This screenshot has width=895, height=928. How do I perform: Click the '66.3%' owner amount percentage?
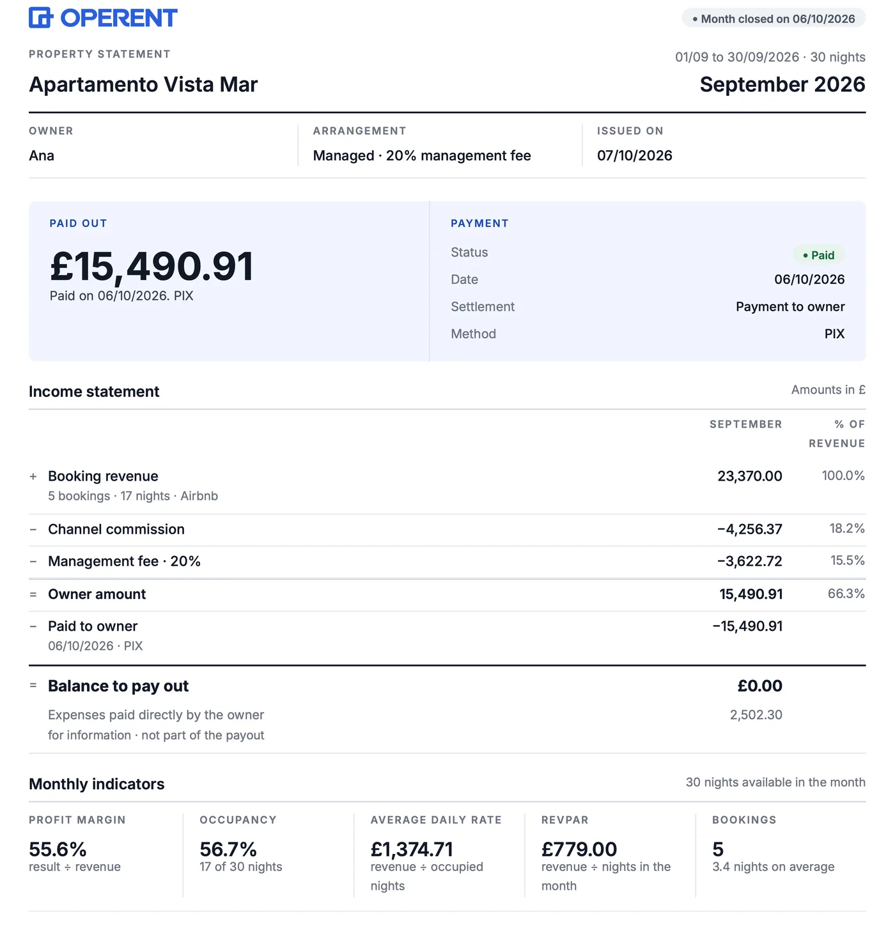pyautogui.click(x=846, y=594)
